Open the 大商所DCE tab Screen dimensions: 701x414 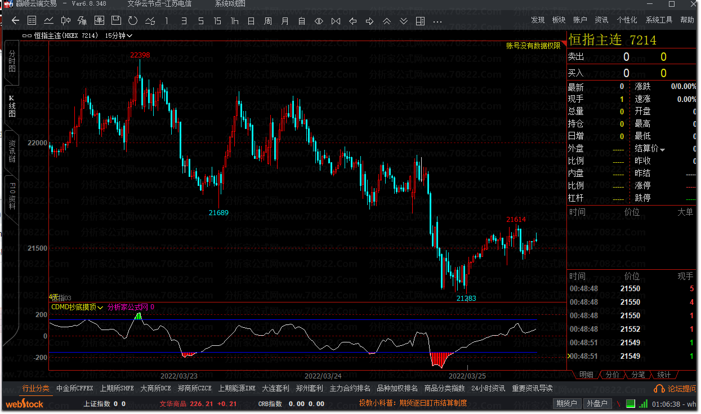click(x=155, y=389)
